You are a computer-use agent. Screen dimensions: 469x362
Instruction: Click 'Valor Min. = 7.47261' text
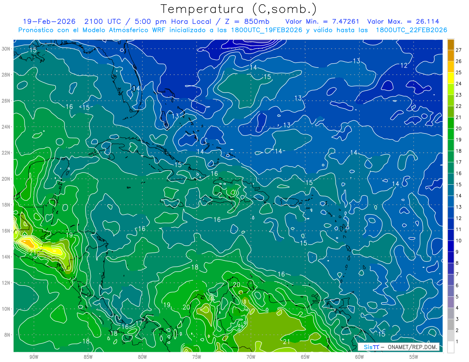[322, 21]
